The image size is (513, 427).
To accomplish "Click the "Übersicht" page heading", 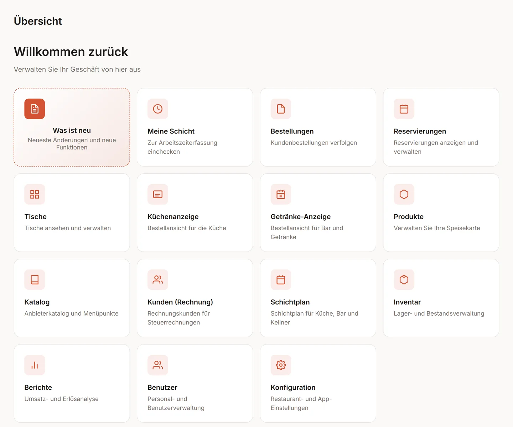I will (38, 21).
